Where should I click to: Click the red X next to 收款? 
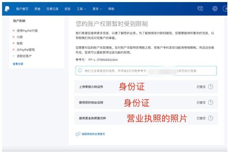[x=14, y=43]
